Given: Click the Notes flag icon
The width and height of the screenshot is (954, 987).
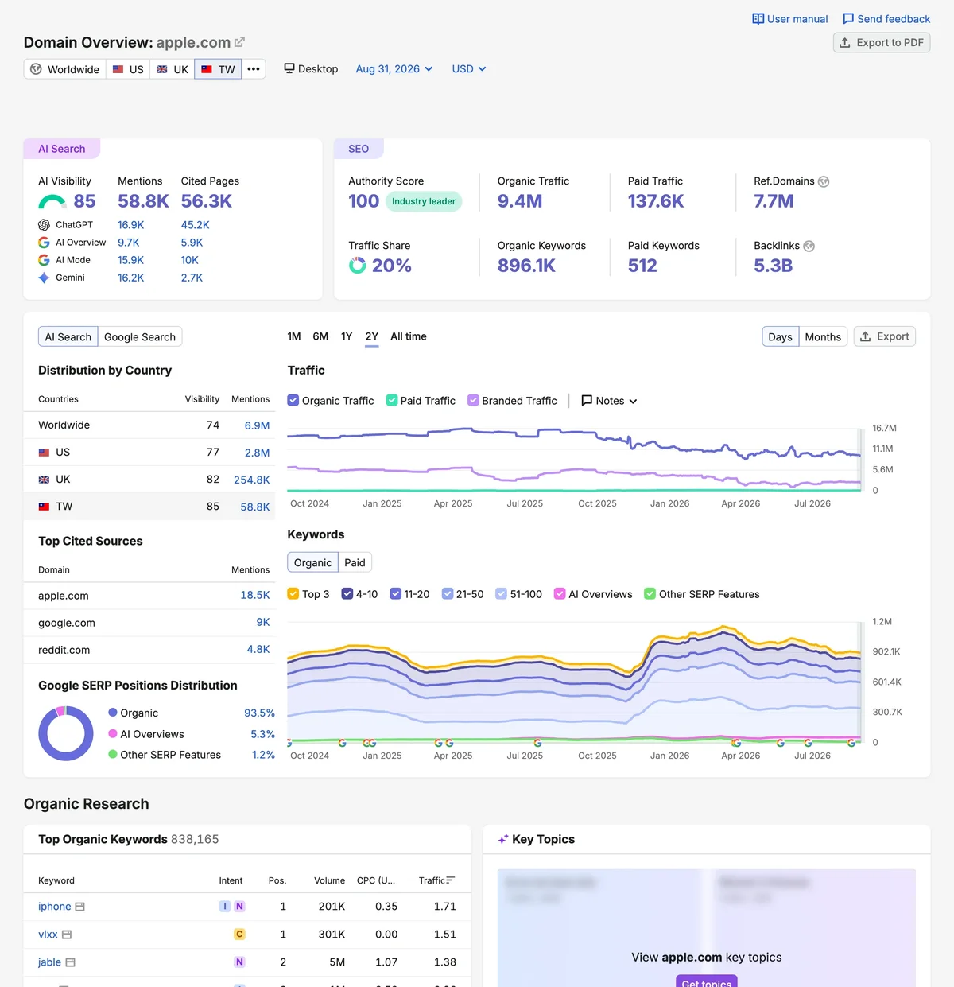Looking at the screenshot, I should tap(587, 401).
